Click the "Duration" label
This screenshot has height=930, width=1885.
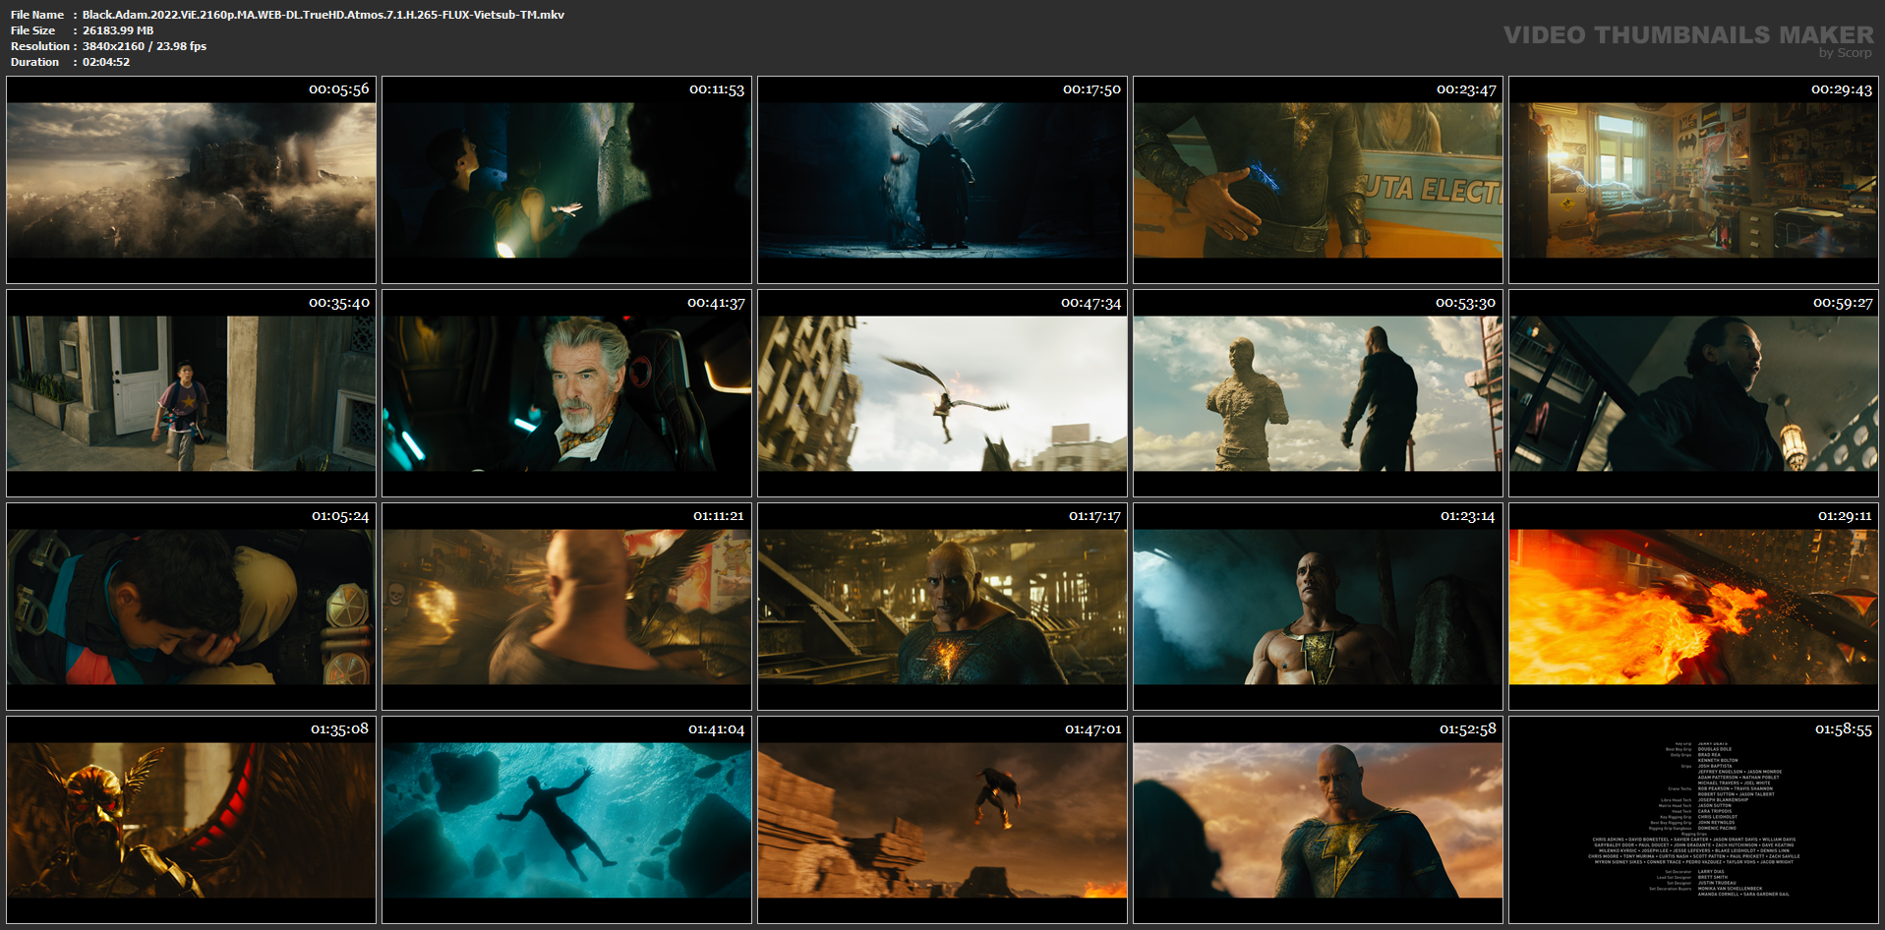click(35, 62)
